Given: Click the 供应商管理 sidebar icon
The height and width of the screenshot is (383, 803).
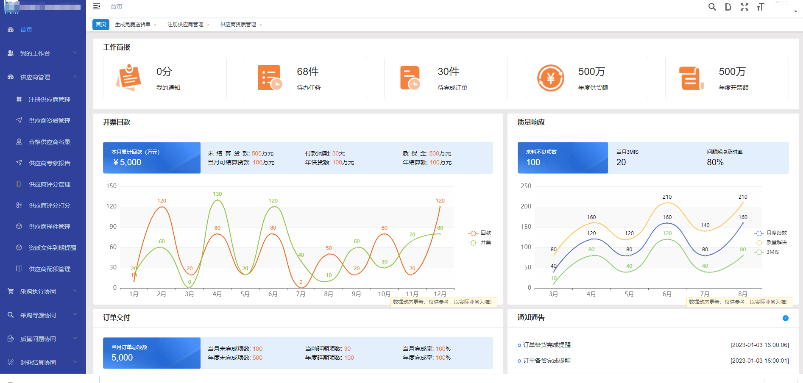Looking at the screenshot, I should pyautogui.click(x=11, y=77).
